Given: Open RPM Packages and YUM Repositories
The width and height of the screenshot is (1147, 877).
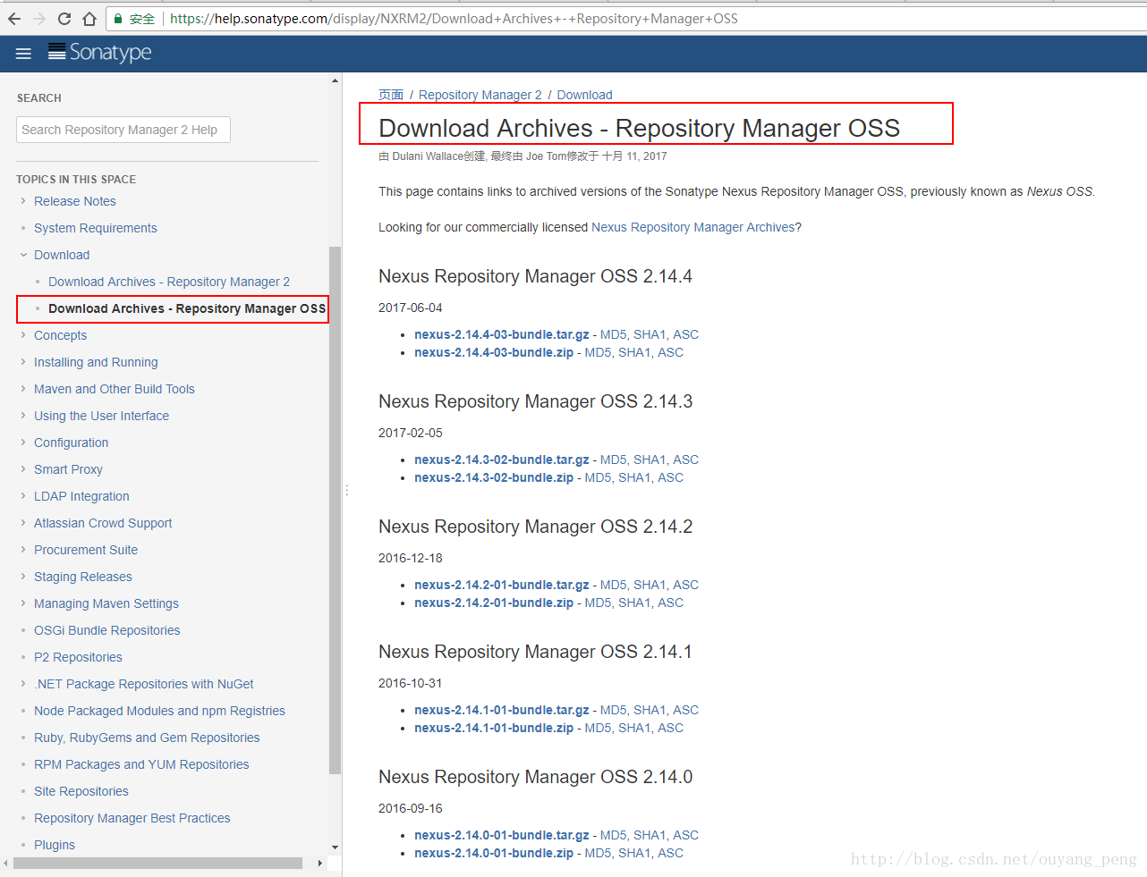Looking at the screenshot, I should [141, 764].
